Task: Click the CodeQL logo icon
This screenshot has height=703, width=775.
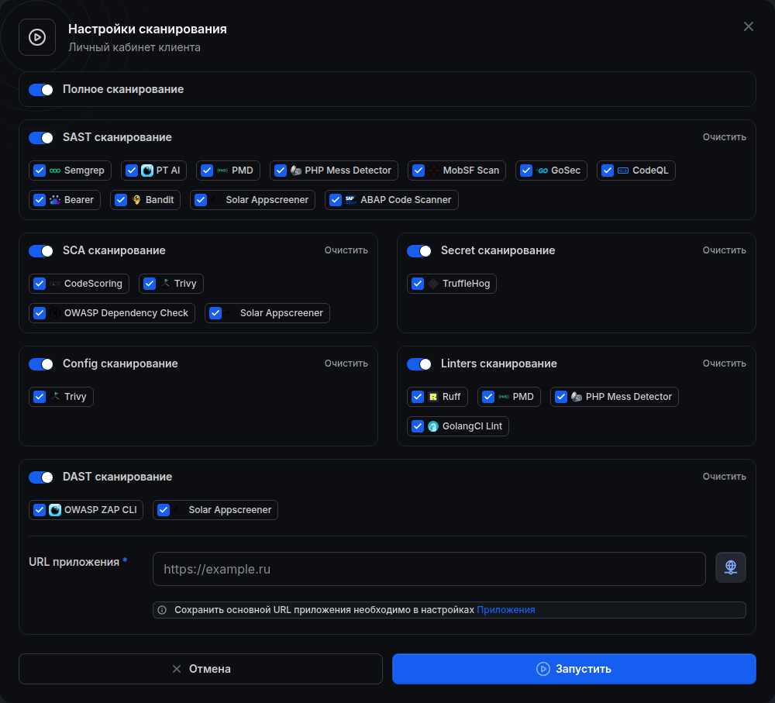Action: point(623,171)
